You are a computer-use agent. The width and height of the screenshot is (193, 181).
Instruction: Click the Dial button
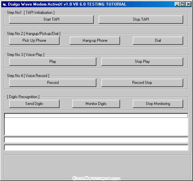(x=158, y=40)
